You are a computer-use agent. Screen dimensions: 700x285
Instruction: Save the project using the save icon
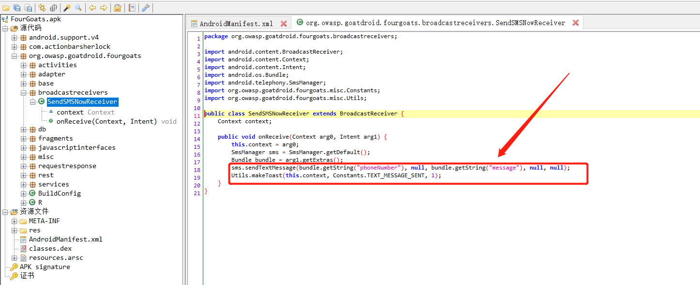click(x=16, y=8)
